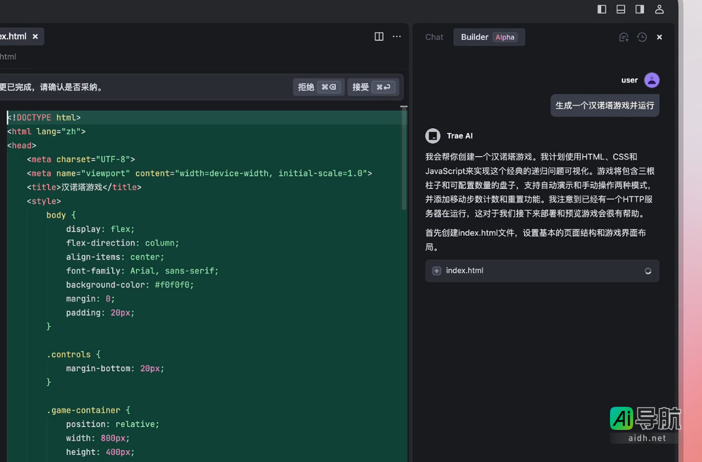
Task: Click the Trae AI avatar icon
Action: click(433, 136)
